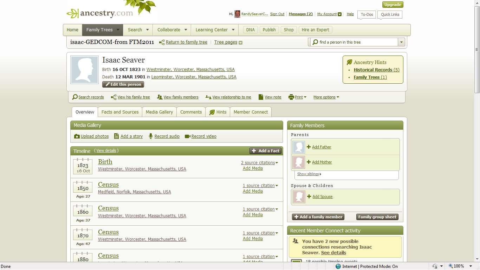The image size is (480, 270).
Task: Open the Family Trees (1) hints link
Action: pos(370,77)
